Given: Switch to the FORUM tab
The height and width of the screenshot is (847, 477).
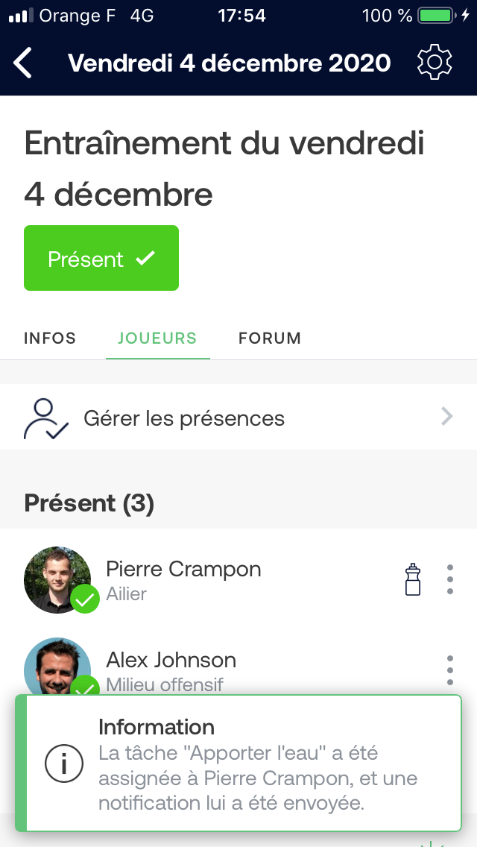Looking at the screenshot, I should pos(270,339).
